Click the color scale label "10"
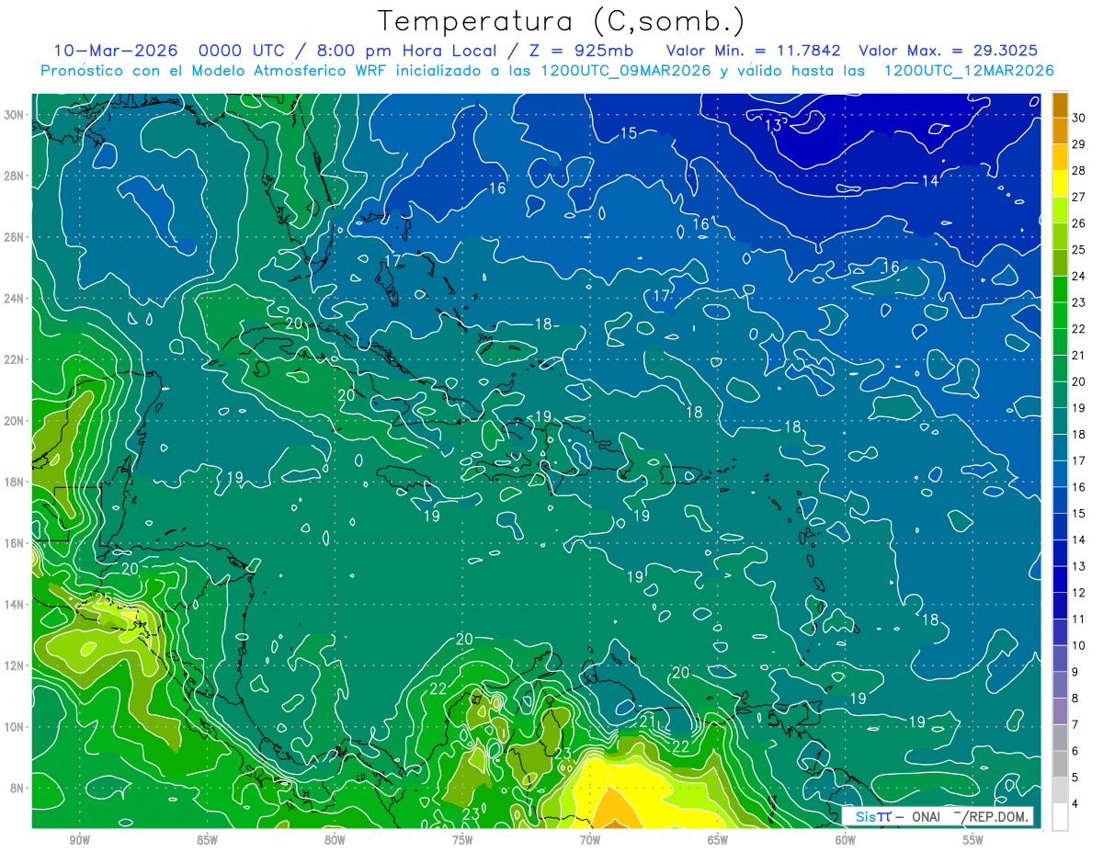 1079,645
